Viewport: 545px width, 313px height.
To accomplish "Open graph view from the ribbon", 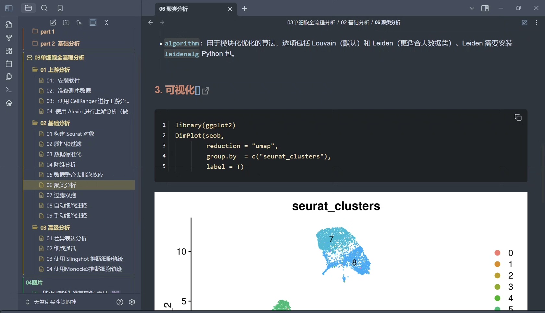I will (x=9, y=38).
